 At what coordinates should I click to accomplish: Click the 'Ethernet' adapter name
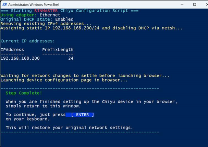(x=50, y=15)
